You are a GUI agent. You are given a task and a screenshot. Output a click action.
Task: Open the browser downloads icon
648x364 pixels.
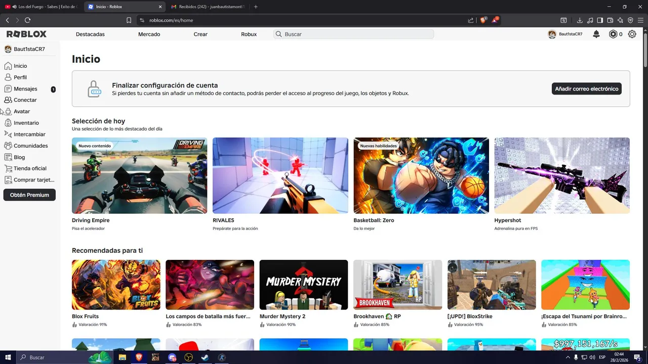point(580,20)
